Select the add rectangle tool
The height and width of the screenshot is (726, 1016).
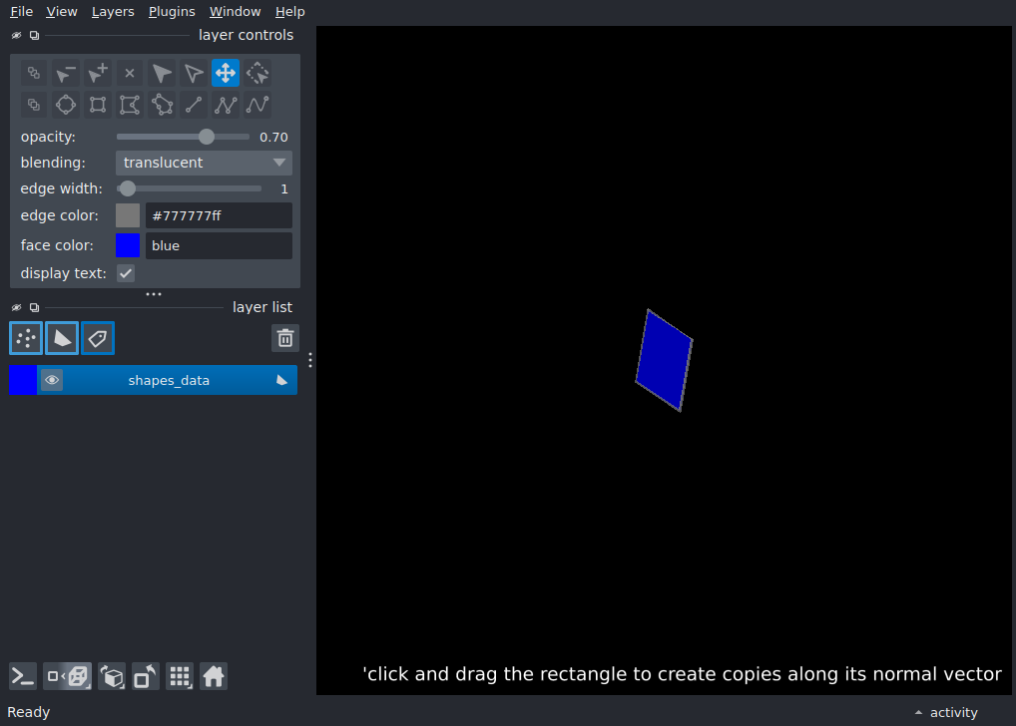pos(98,105)
